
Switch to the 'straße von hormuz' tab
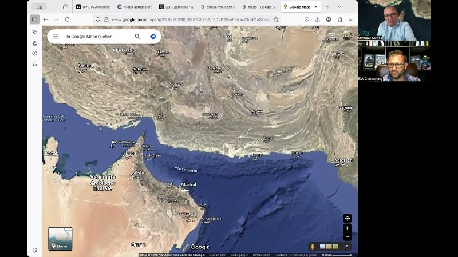[x=218, y=7]
